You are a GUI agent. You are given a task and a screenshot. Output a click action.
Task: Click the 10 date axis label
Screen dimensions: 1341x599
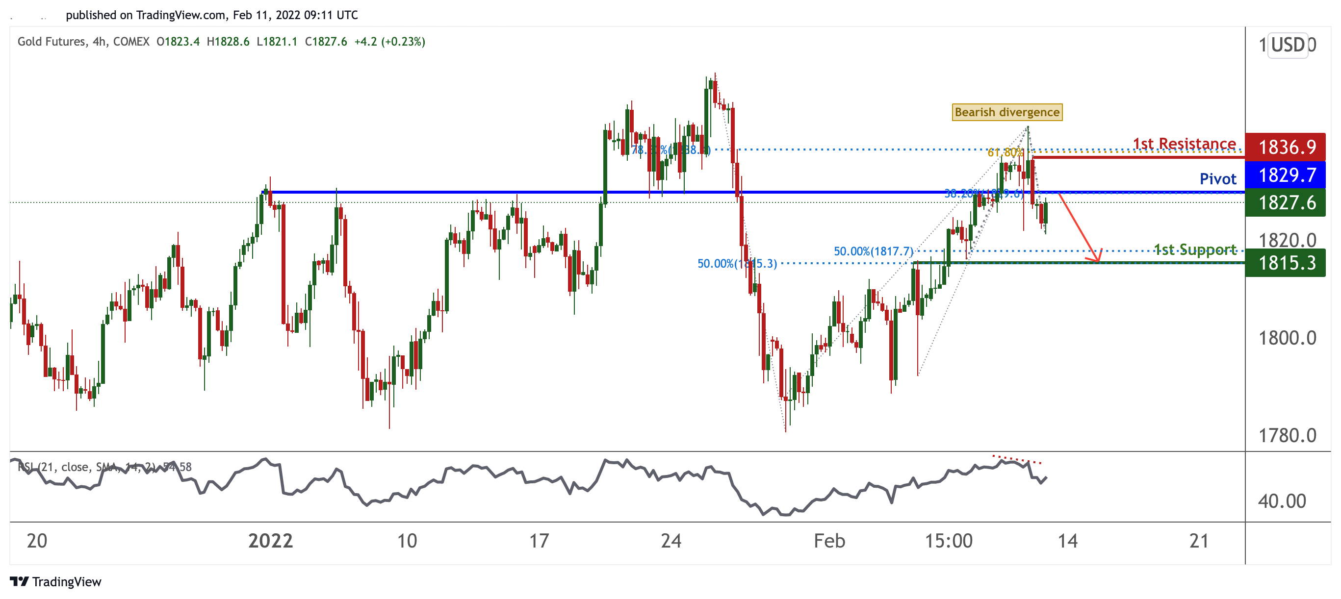point(407,541)
